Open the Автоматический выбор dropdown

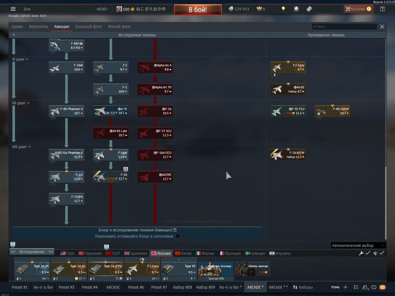[358, 245]
